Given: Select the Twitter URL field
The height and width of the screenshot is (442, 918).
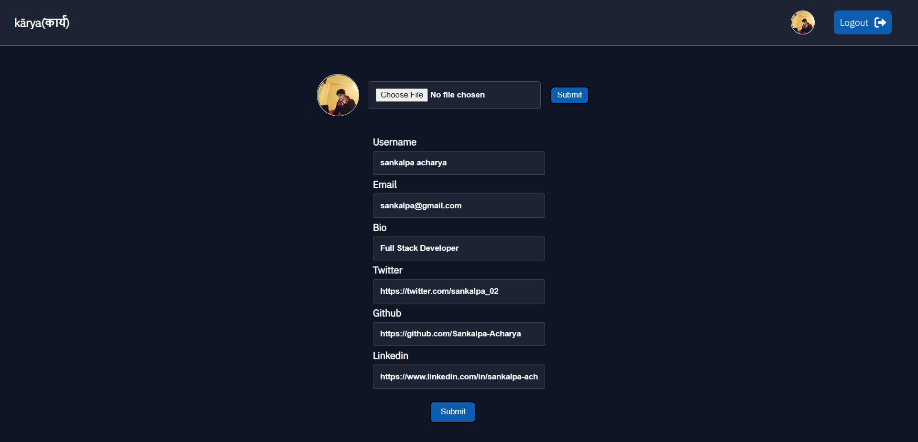Looking at the screenshot, I should tap(459, 291).
